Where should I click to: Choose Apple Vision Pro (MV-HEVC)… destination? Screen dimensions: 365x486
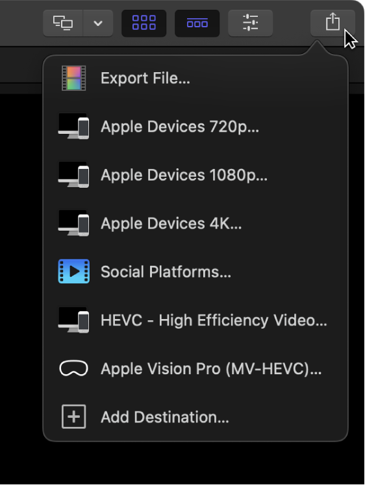click(195, 368)
